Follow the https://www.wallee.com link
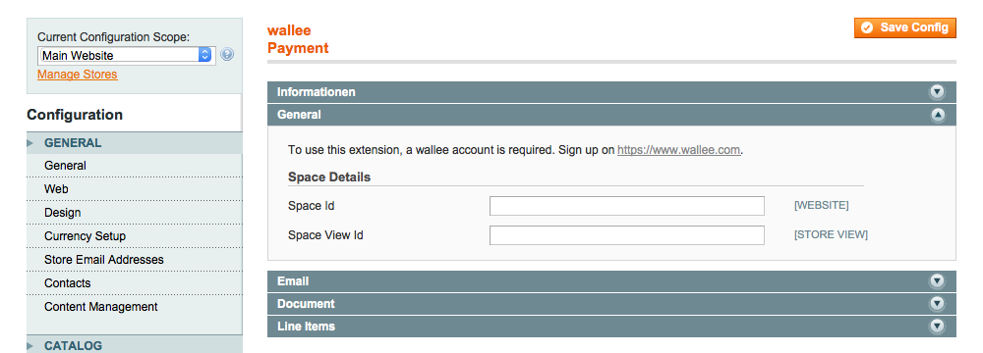 [678, 150]
